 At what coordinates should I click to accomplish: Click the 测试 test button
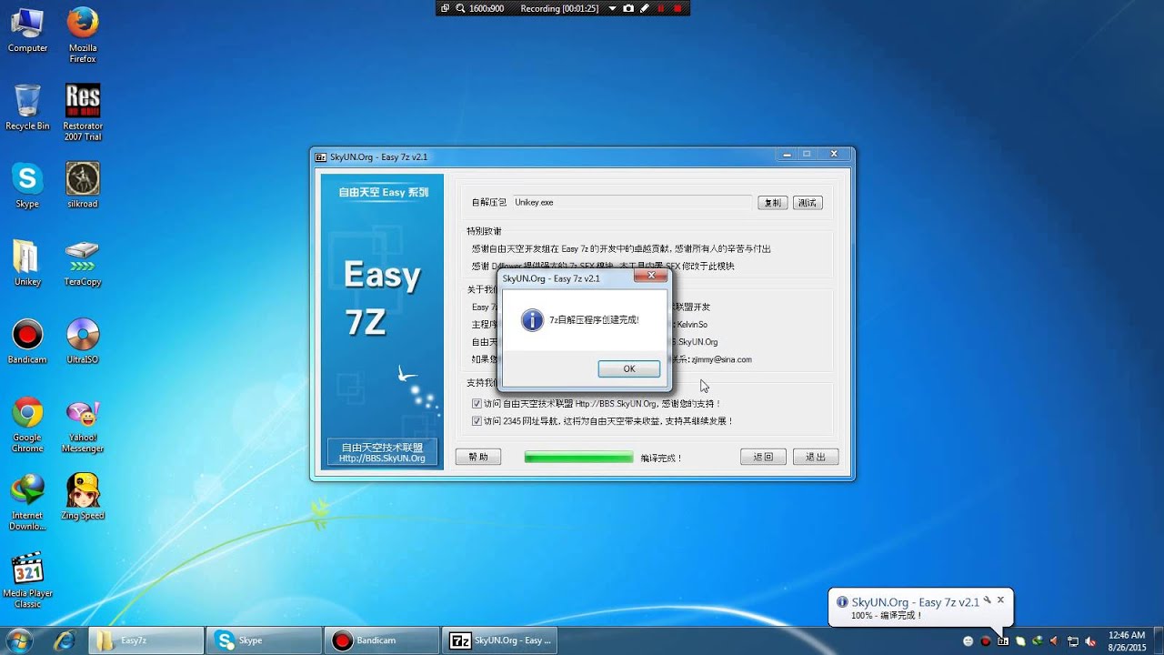coord(808,203)
